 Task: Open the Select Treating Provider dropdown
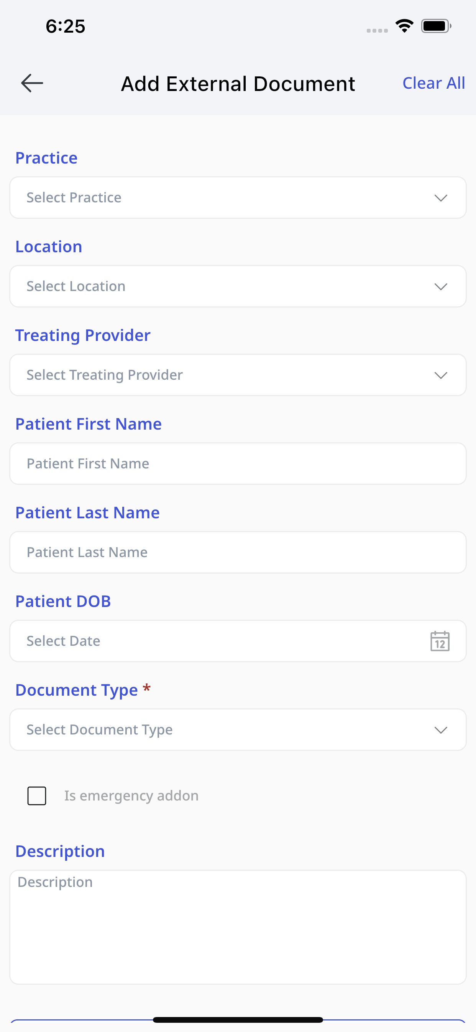[224, 375]
